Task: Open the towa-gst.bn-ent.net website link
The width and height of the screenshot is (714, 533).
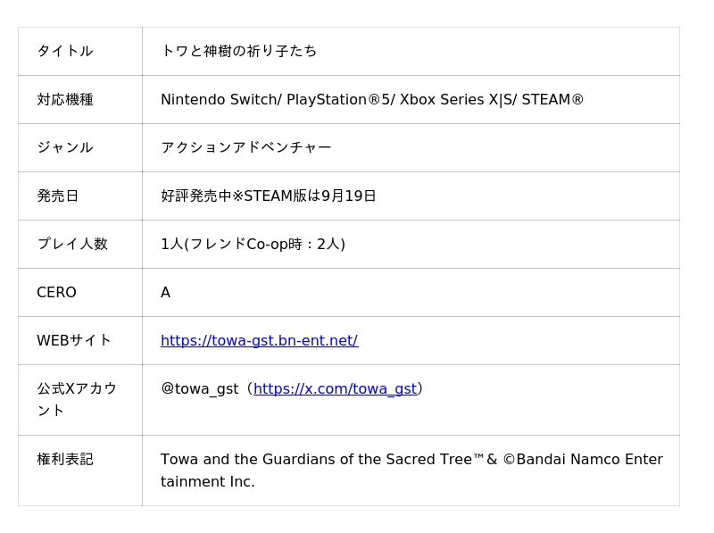Action: click(259, 340)
